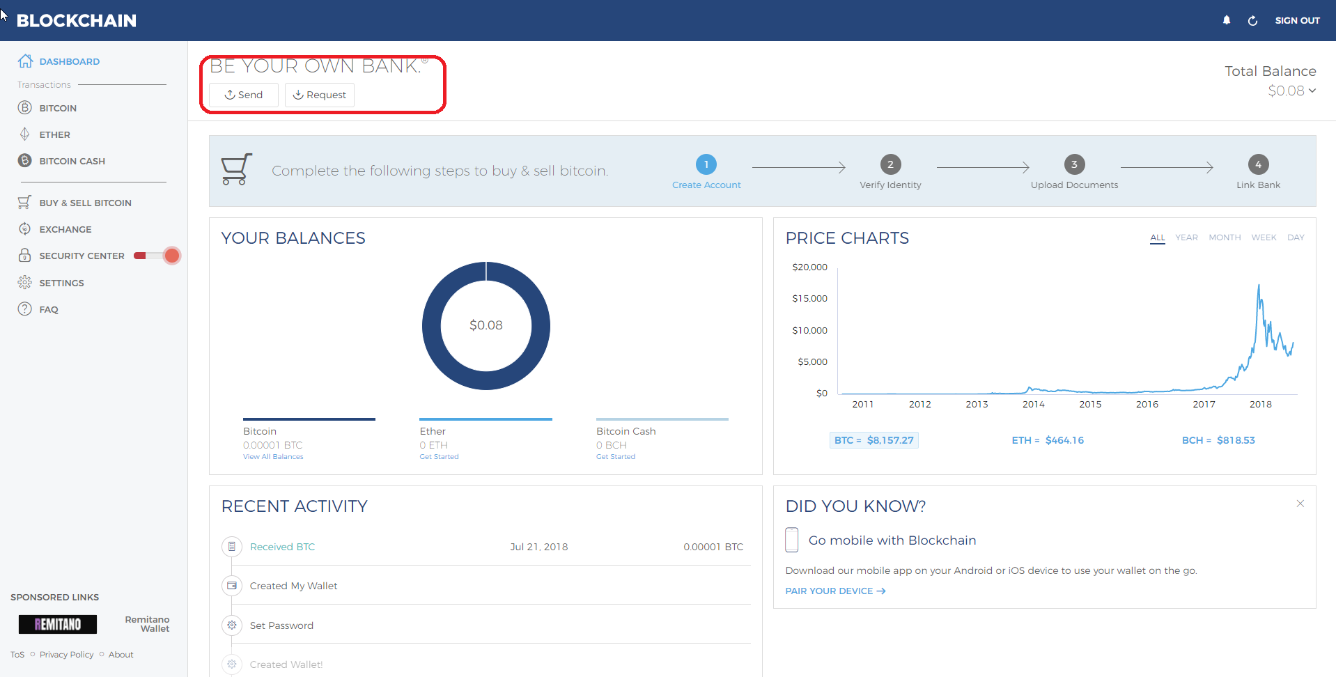This screenshot has height=677, width=1336.
Task: Click the BLOCKCHAIN logo
Action: click(x=77, y=20)
